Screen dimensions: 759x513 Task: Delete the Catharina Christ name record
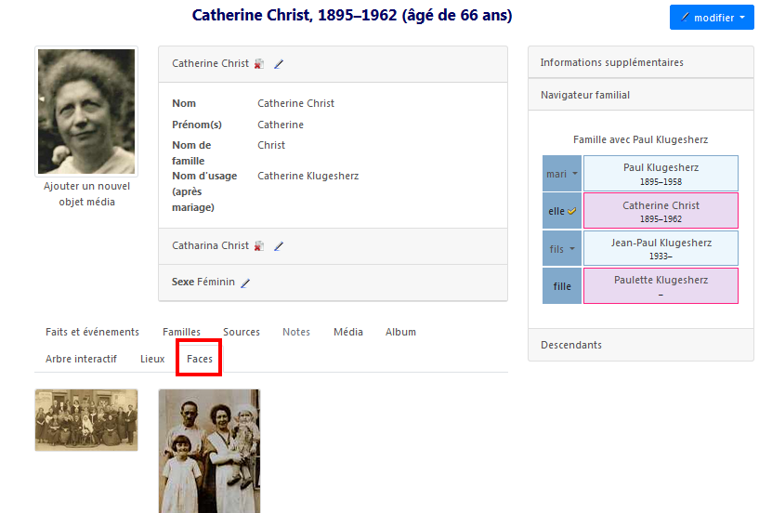click(x=259, y=246)
